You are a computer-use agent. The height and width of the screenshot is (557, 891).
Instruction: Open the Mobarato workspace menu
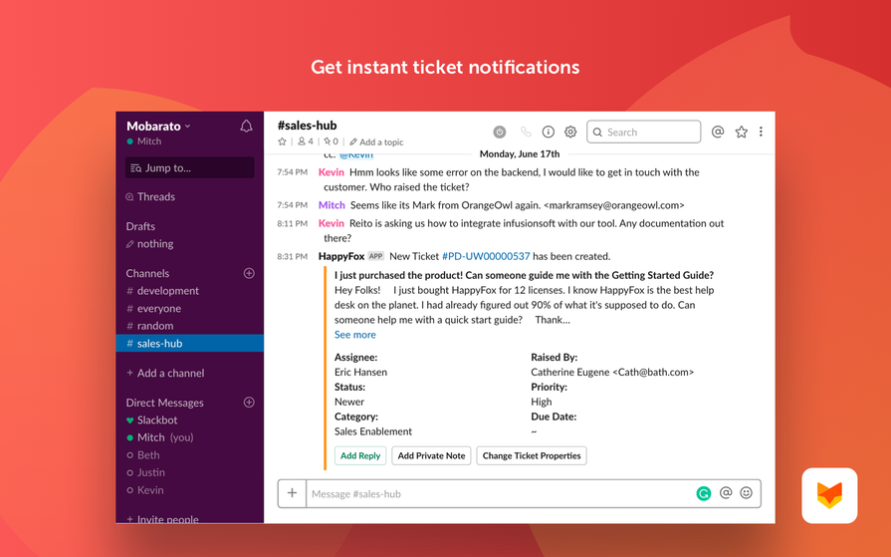pyautogui.click(x=158, y=126)
